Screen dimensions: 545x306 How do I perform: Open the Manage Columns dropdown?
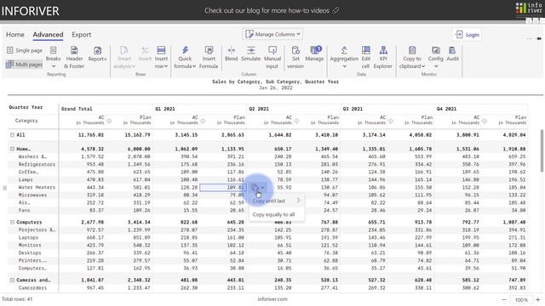coord(272,34)
